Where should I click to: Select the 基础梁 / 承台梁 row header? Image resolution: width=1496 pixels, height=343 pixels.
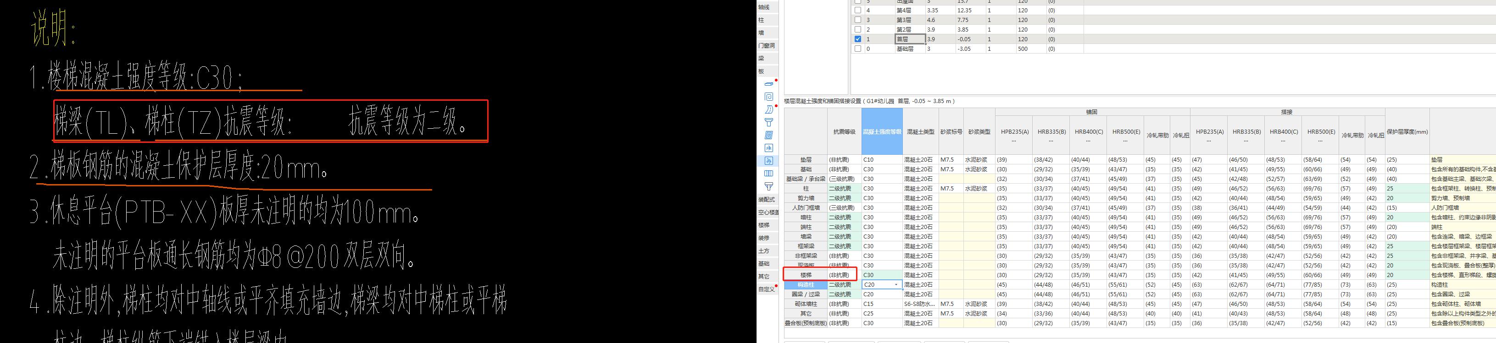coord(806,179)
